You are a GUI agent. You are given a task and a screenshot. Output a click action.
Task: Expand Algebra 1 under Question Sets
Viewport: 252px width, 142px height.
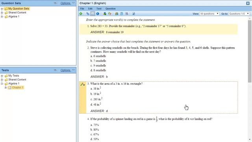coord(2,17)
